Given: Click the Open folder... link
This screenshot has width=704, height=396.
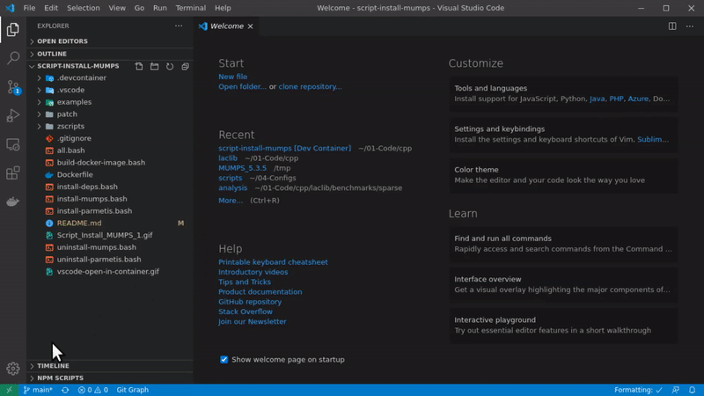Looking at the screenshot, I should coord(243,86).
